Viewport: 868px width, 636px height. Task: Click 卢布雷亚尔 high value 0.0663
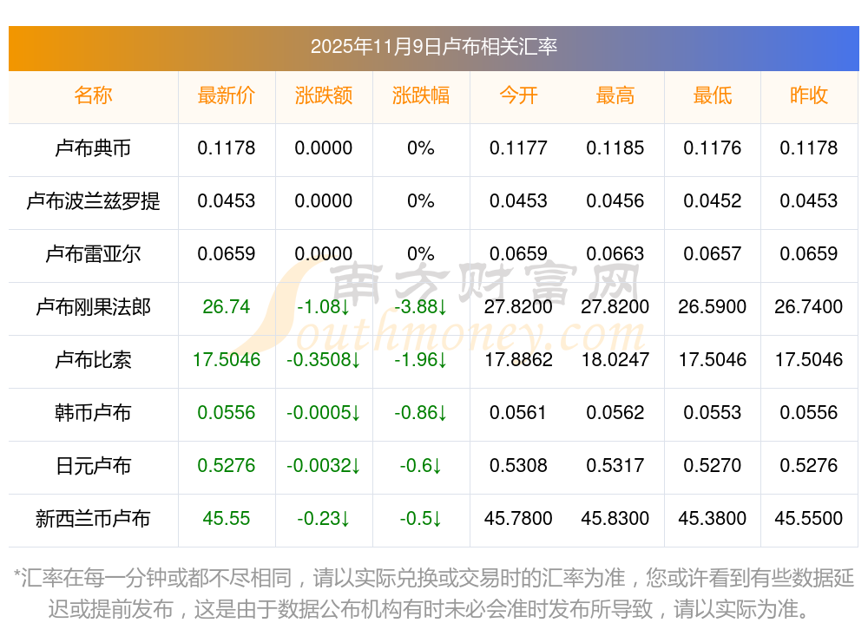(615, 254)
